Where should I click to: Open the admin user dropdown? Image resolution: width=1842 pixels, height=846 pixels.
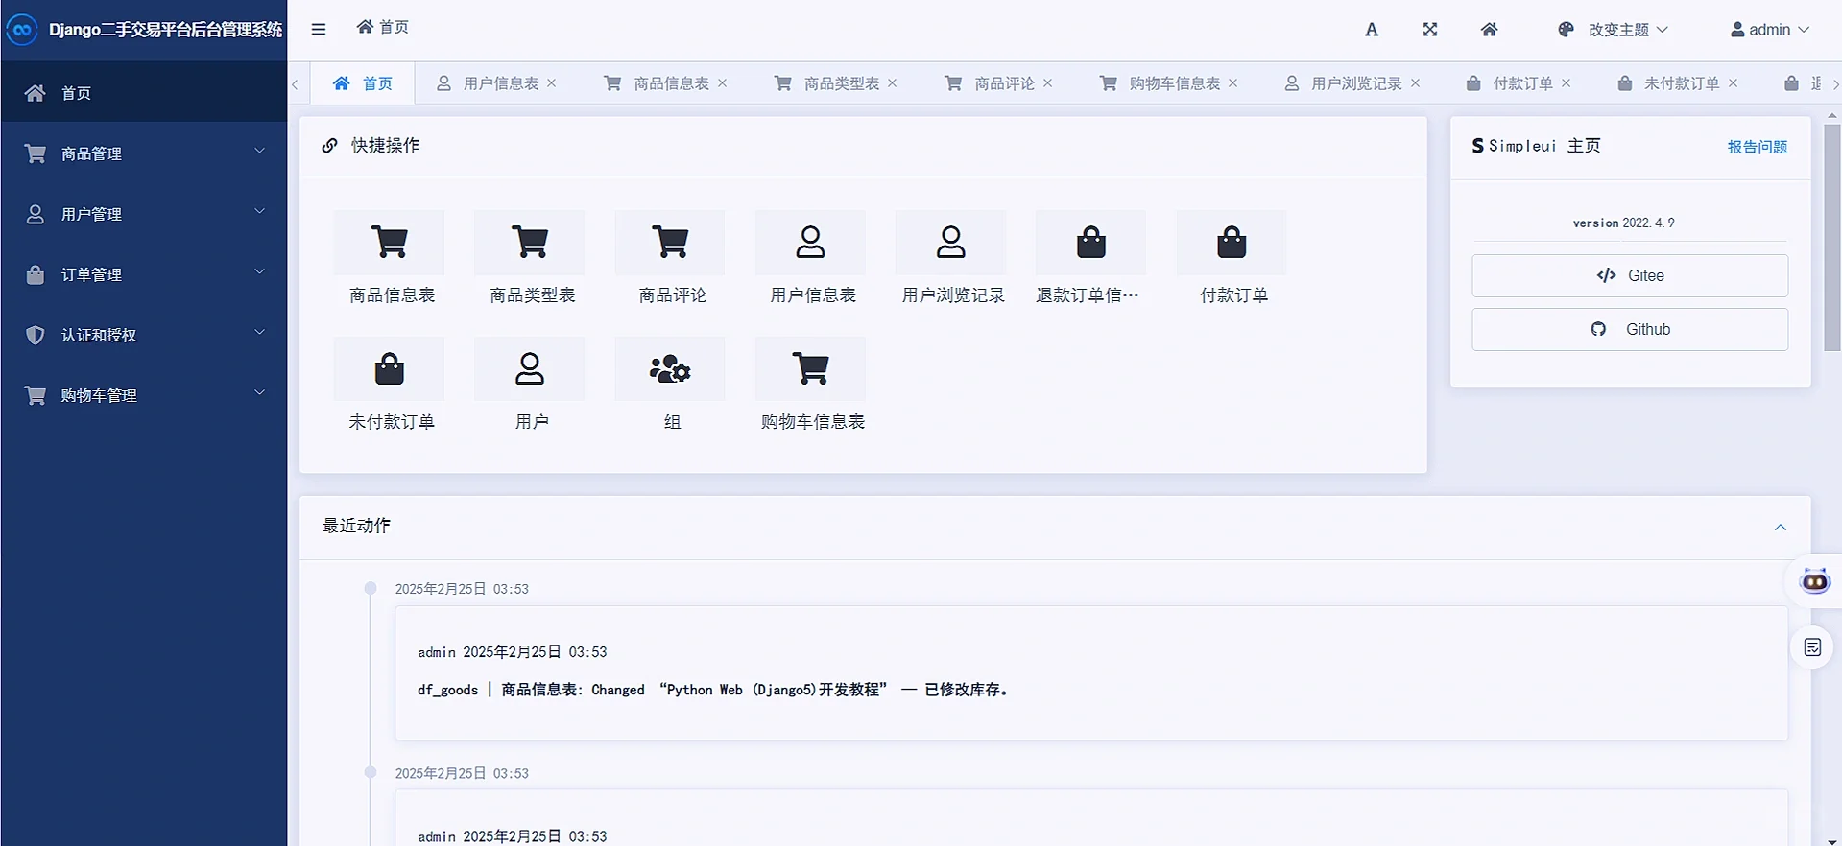(1770, 30)
